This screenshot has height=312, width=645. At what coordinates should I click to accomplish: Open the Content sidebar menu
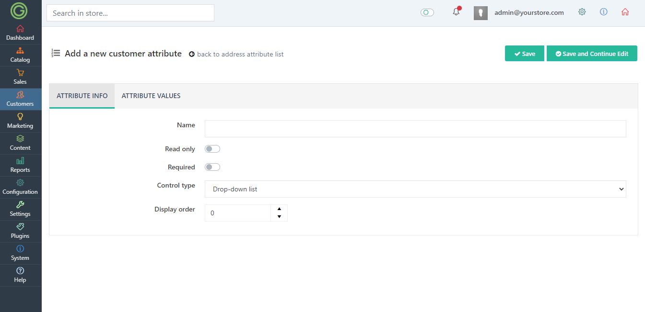[20, 143]
